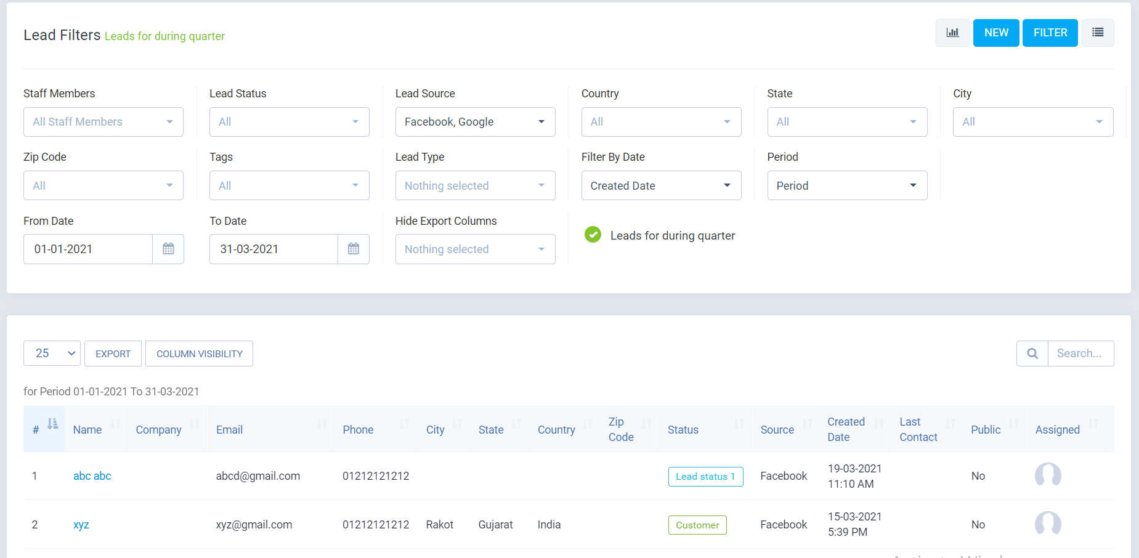Image resolution: width=1139 pixels, height=558 pixels.
Task: Open the bar chart report icon
Action: [952, 33]
